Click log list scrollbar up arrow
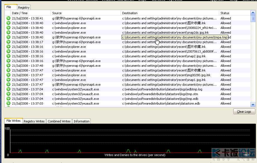The image size is (257, 163). [x=253, y=13]
